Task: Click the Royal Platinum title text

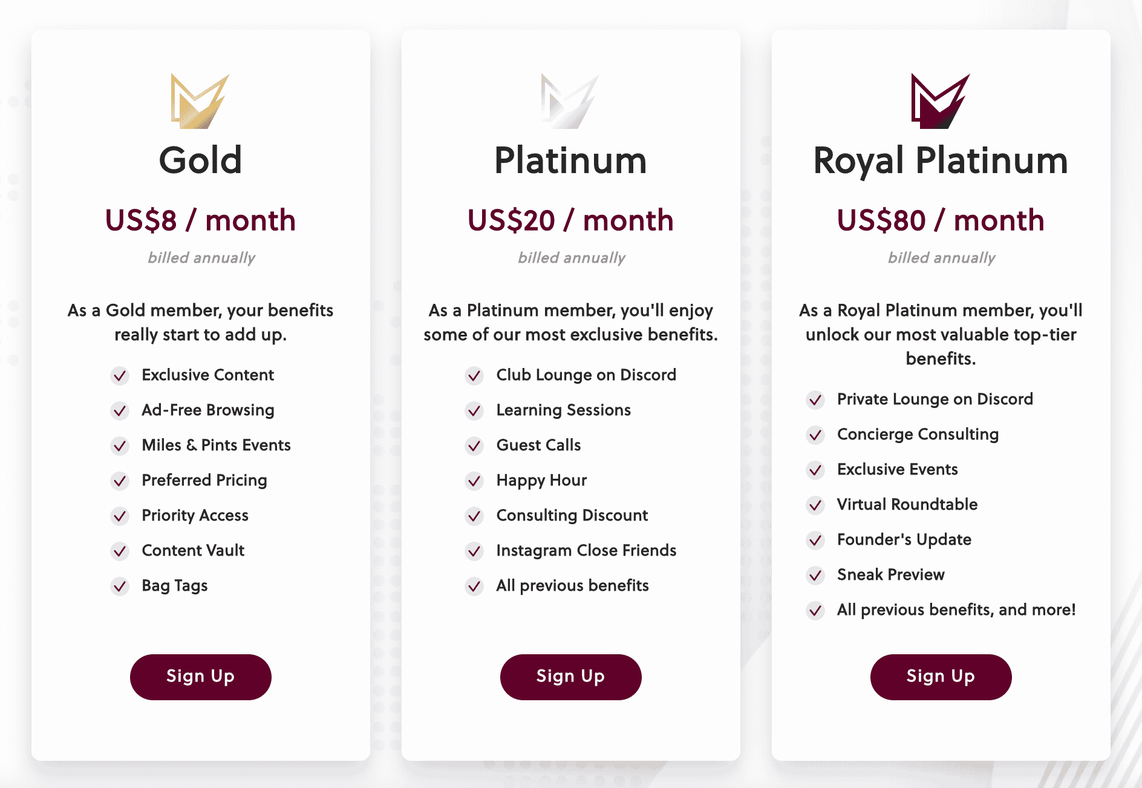Action: click(x=941, y=160)
